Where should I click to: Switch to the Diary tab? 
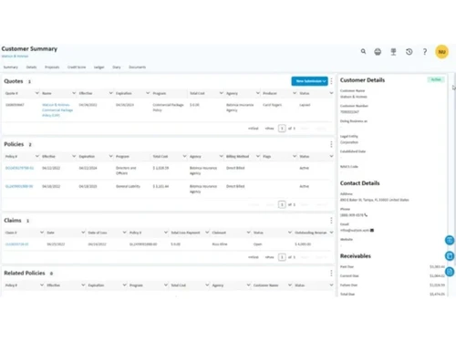117,67
